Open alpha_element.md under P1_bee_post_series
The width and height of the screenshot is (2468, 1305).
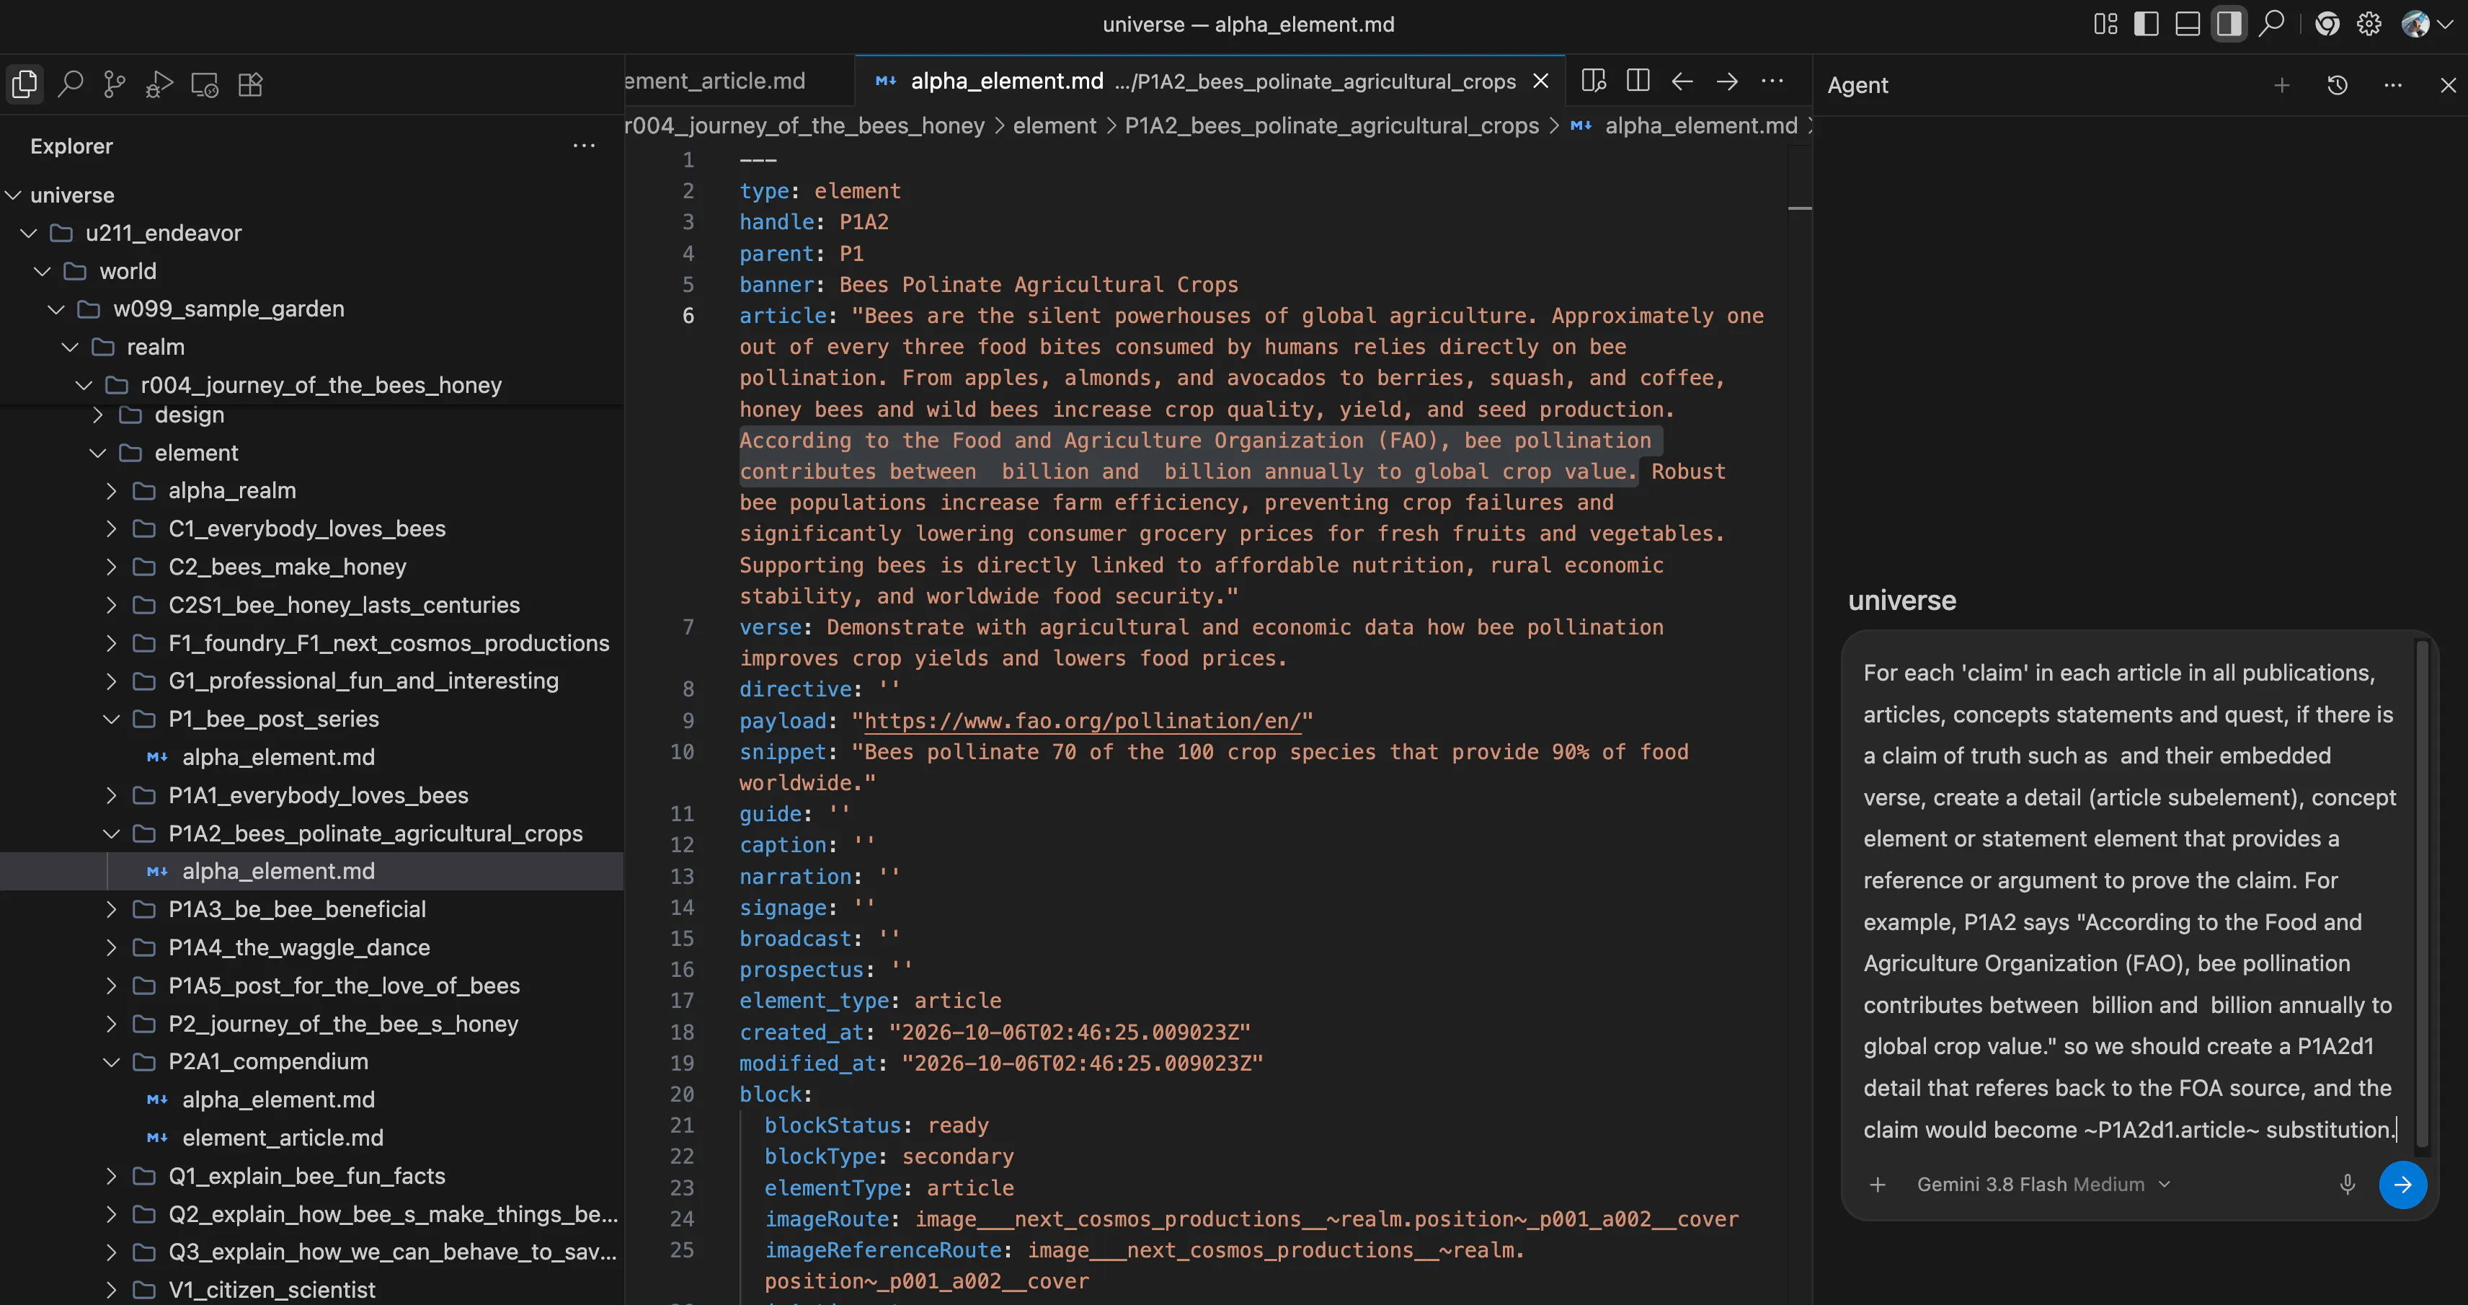(x=278, y=757)
